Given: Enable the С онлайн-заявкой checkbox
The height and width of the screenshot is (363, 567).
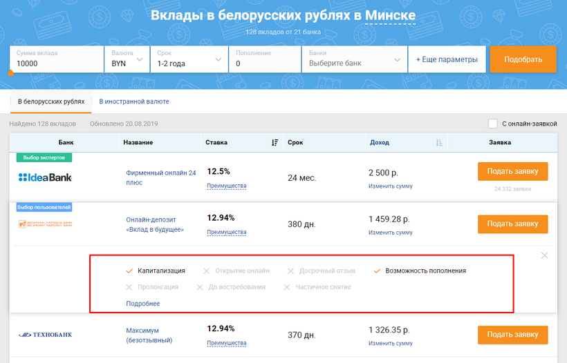Looking at the screenshot, I should click(493, 124).
